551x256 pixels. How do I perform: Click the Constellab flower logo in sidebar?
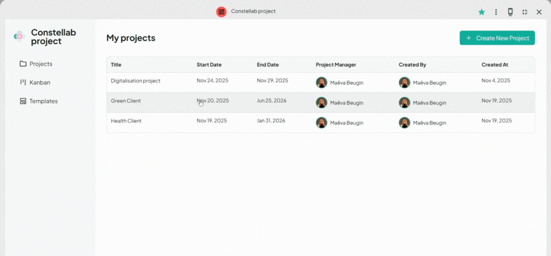pyautogui.click(x=19, y=36)
